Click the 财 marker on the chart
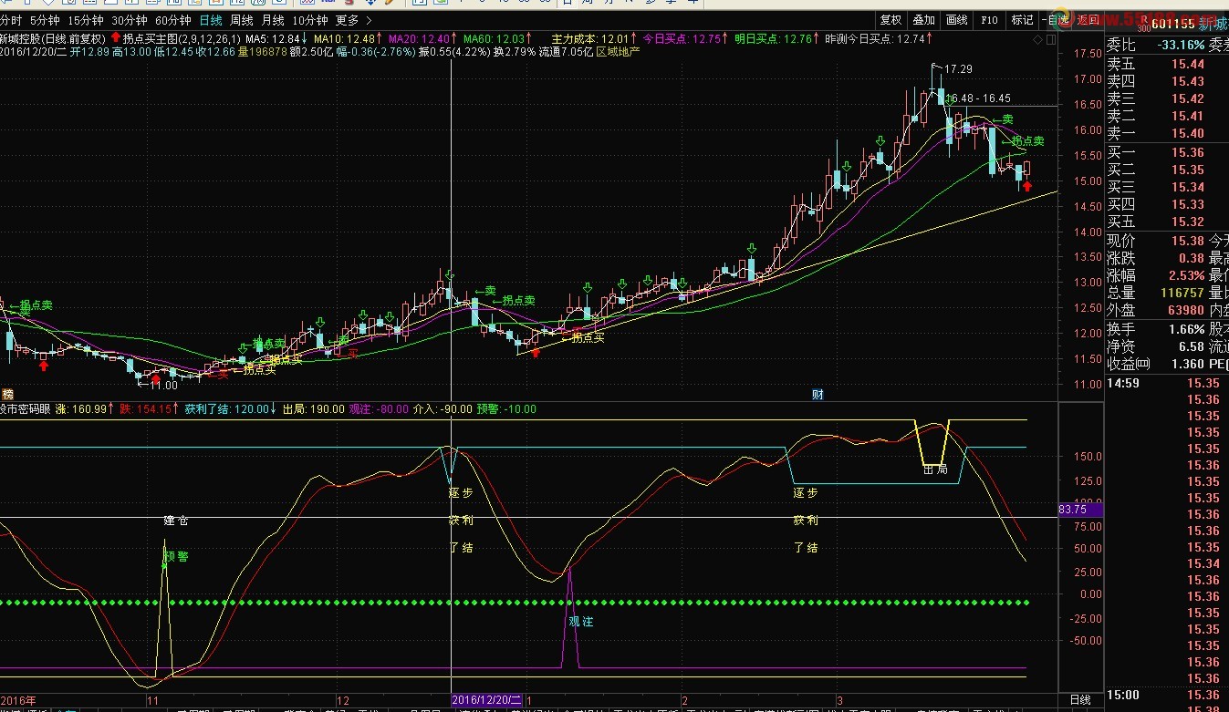Image resolution: width=1229 pixels, height=712 pixels. tap(818, 394)
